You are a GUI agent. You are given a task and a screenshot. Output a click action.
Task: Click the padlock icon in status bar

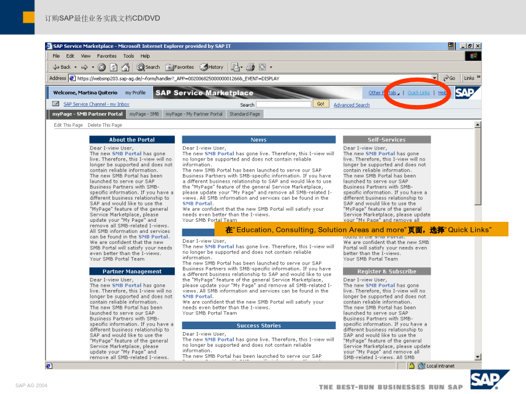pyautogui.click(x=411, y=366)
